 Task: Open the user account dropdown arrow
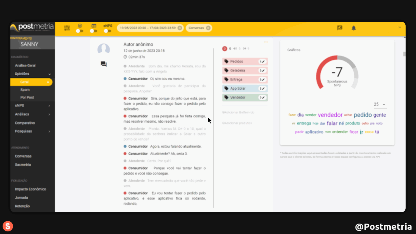click(400, 28)
